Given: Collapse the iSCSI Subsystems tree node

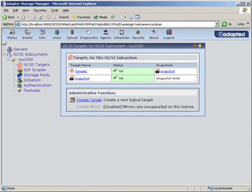Looking at the screenshot, I should 4,55.
